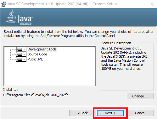Change the install folder with Change...
This screenshot has height=119, width=157.
point(140,96)
